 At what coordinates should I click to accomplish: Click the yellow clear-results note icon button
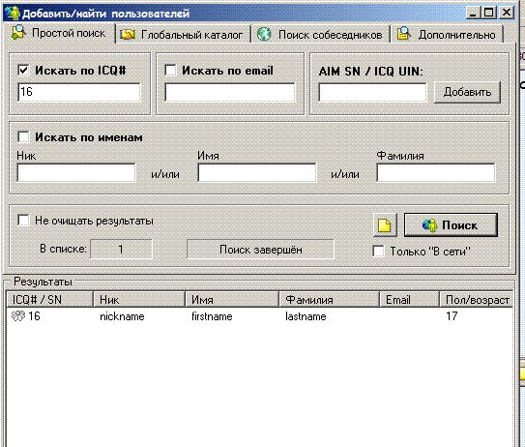(385, 224)
